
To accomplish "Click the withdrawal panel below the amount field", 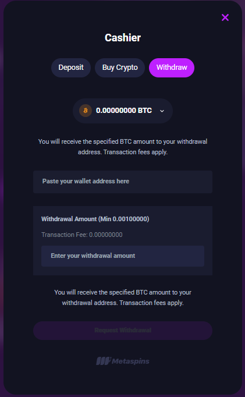I will tap(123, 271).
